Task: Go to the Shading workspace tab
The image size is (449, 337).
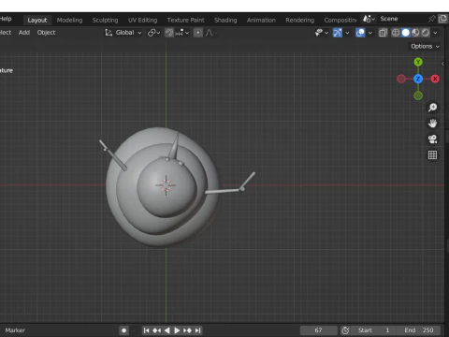Action: [225, 20]
